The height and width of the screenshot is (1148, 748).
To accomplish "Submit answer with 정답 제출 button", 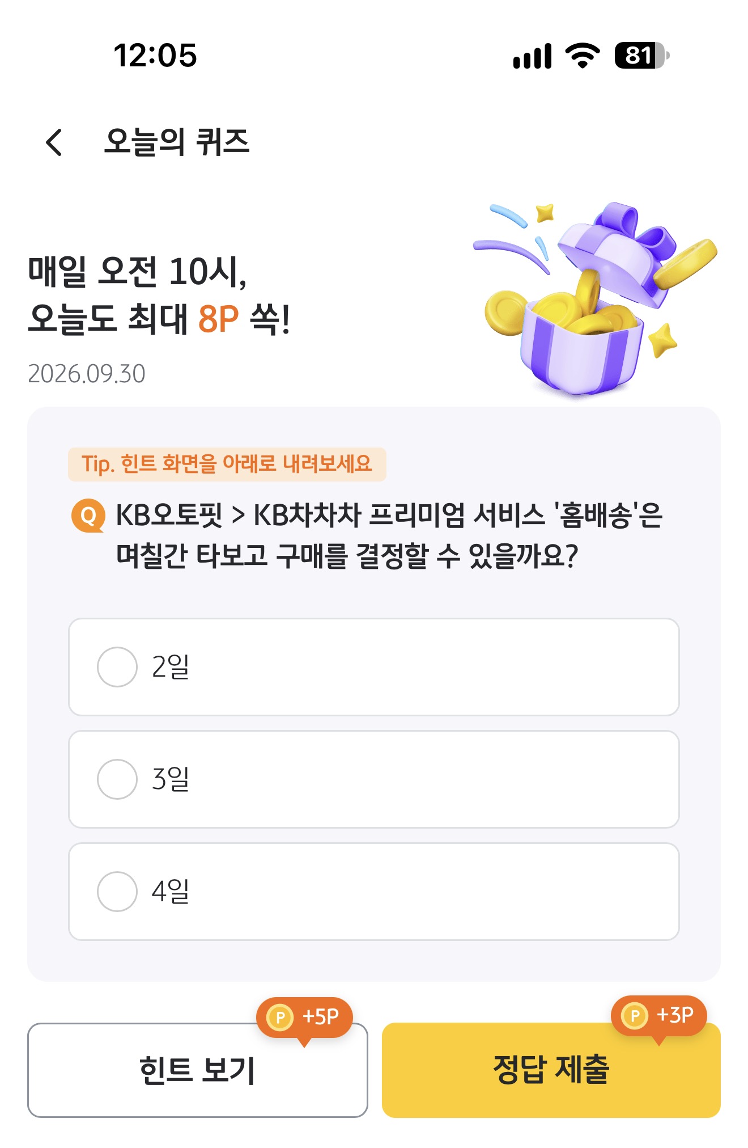I will (551, 1070).
